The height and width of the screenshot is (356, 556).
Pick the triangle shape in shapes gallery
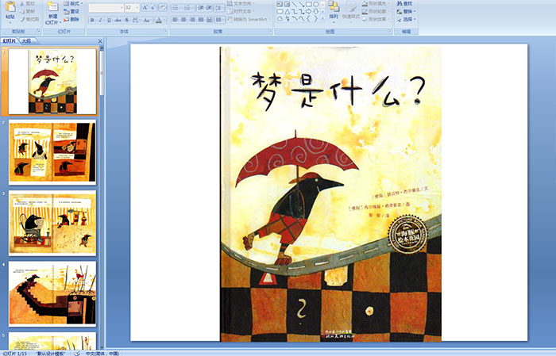tap(288, 11)
